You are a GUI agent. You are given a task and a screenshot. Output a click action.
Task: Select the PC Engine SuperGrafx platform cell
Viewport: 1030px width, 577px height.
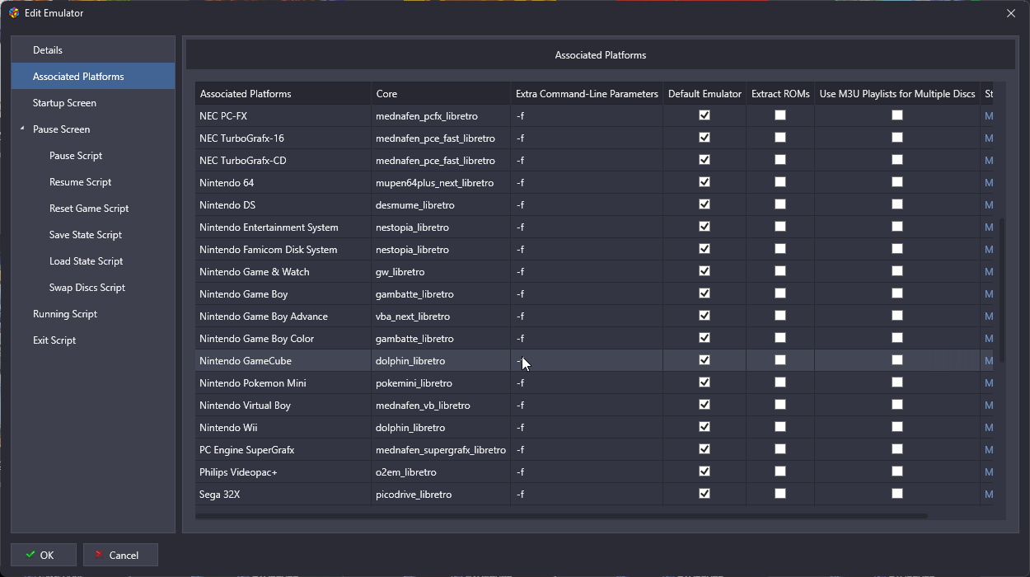(283, 450)
